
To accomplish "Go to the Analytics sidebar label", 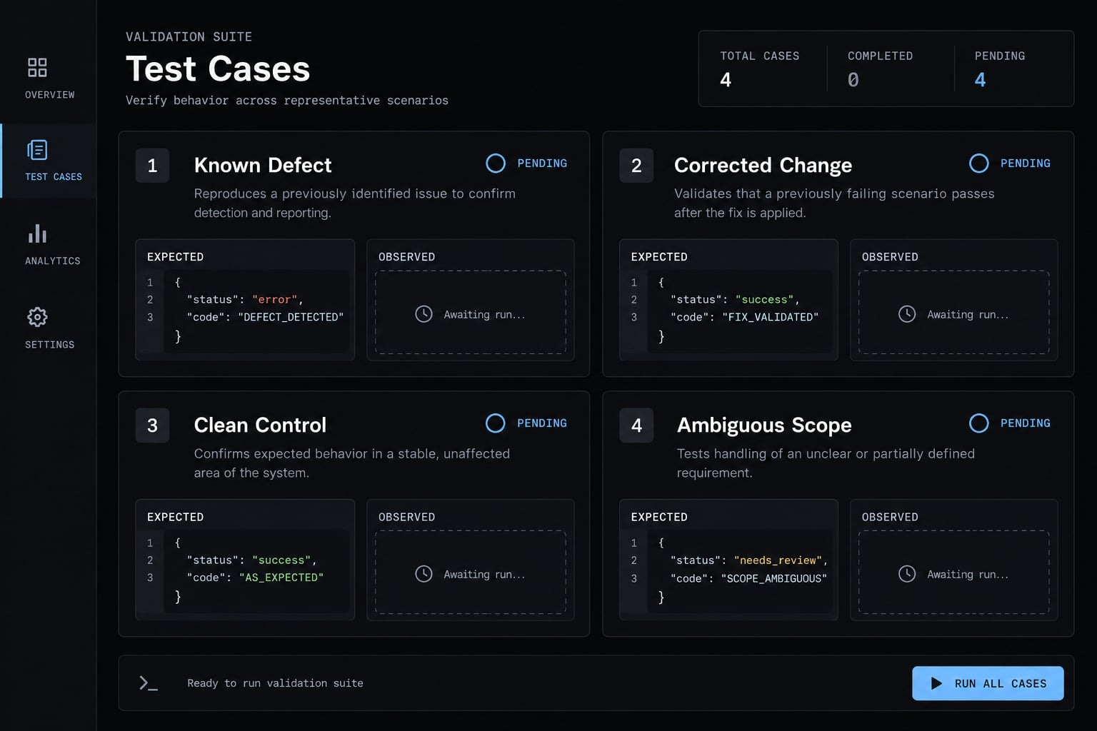I will pos(53,261).
